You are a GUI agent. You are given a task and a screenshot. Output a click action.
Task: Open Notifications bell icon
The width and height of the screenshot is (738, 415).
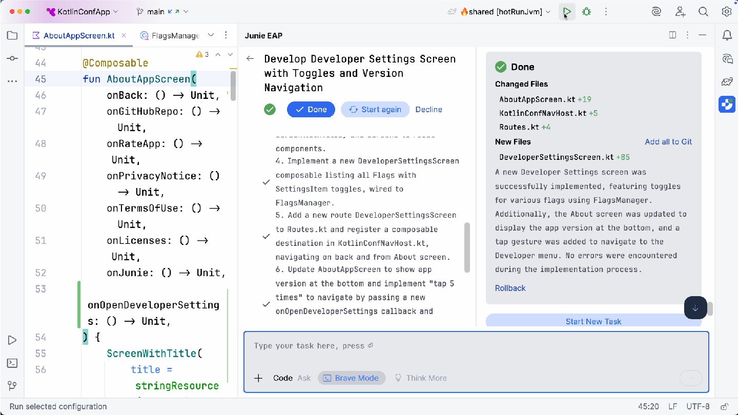727,35
